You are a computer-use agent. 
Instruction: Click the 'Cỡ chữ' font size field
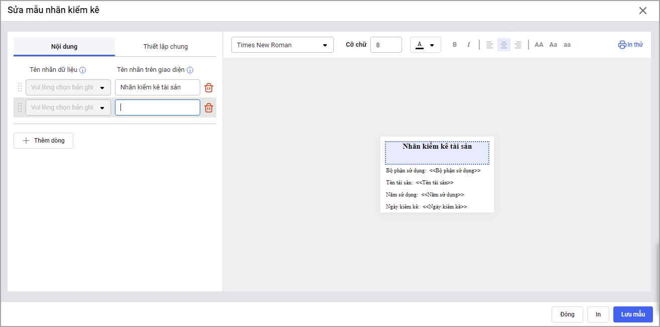pyautogui.click(x=385, y=45)
